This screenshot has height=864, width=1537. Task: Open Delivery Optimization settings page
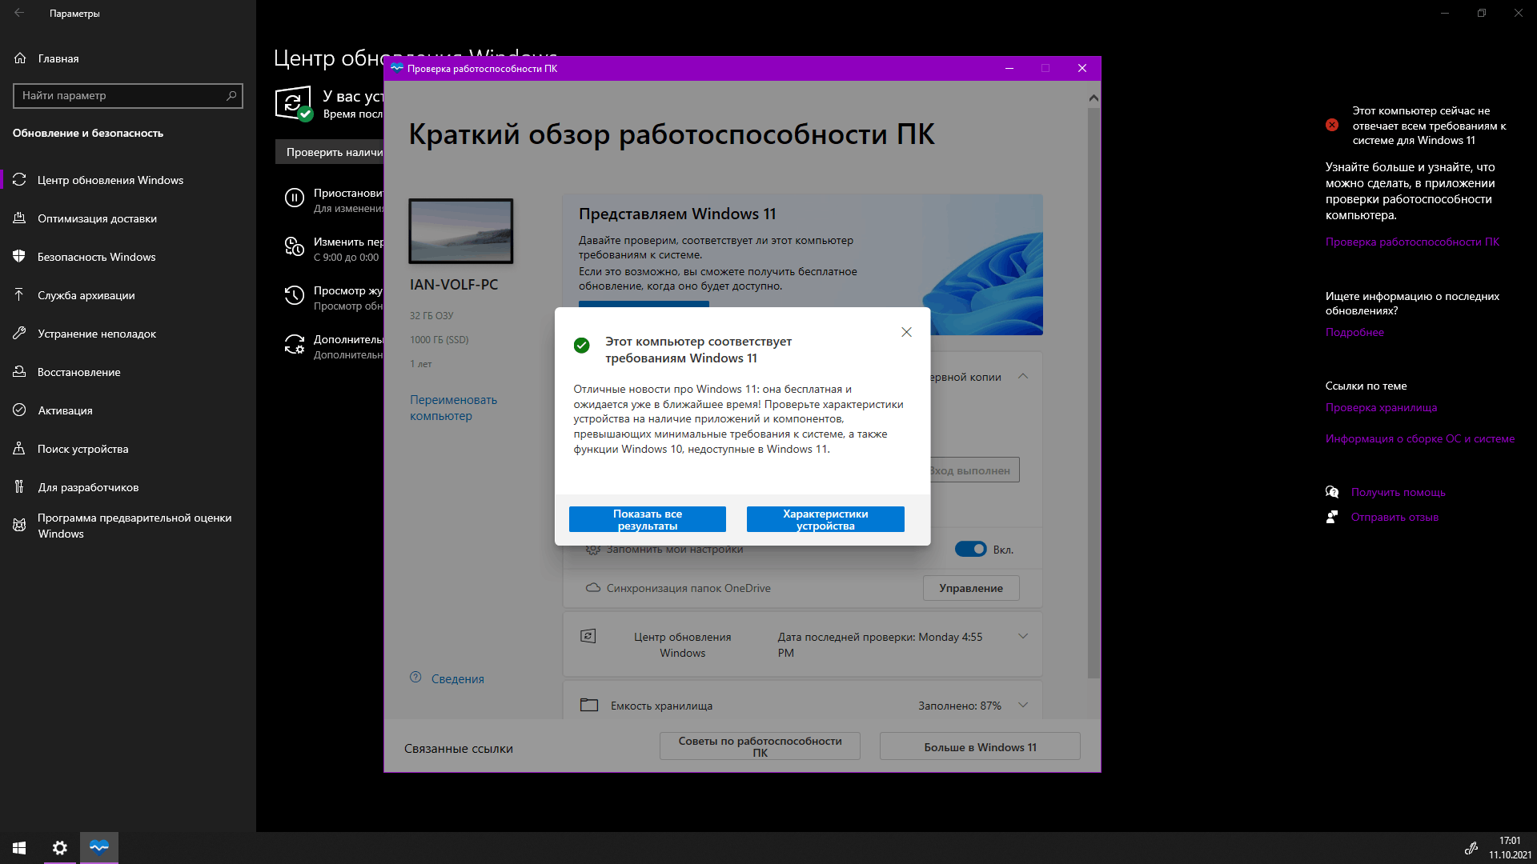click(x=128, y=218)
